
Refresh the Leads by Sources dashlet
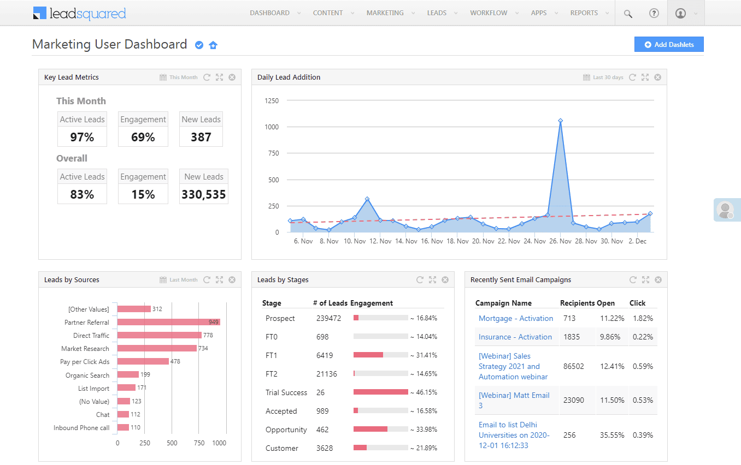coord(207,280)
